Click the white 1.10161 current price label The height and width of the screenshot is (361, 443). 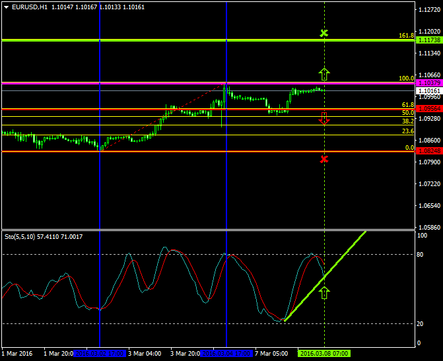[429, 91]
